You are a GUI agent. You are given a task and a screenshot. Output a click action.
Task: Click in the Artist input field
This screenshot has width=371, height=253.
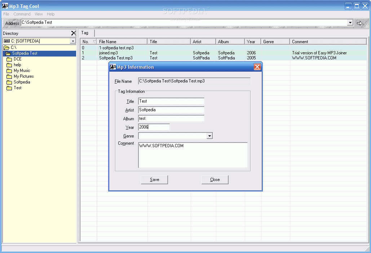[171, 110]
